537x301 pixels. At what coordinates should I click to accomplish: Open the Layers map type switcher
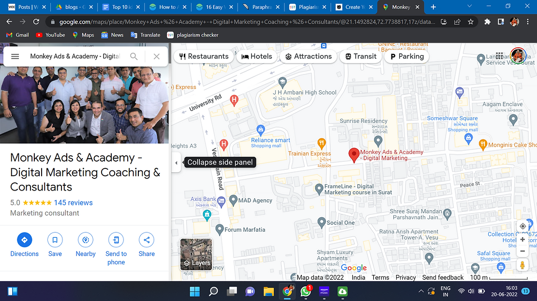tap(196, 254)
